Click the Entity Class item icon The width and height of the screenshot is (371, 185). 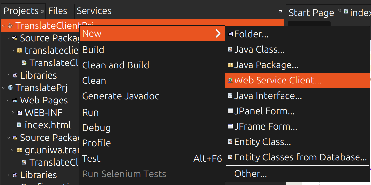coord(230,142)
